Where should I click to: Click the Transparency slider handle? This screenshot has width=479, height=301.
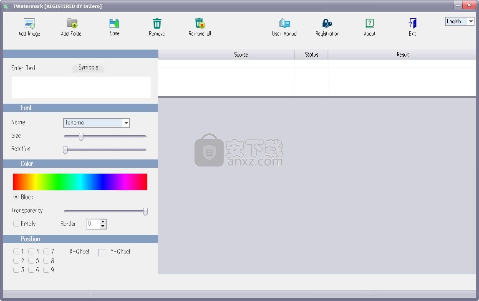pyautogui.click(x=145, y=211)
